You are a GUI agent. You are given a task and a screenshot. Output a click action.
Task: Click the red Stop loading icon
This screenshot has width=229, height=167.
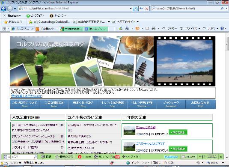(147, 9)
